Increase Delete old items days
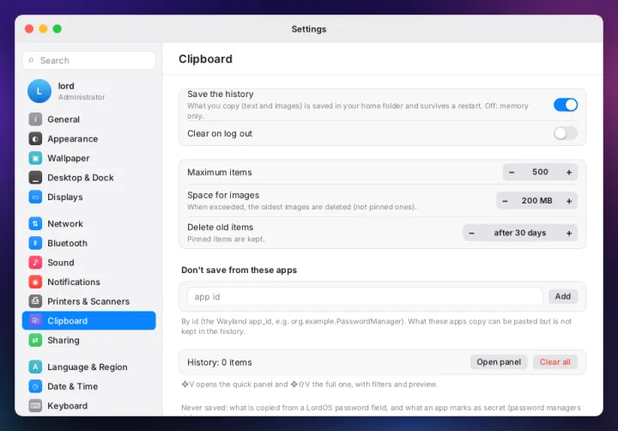618x431 pixels. point(569,233)
